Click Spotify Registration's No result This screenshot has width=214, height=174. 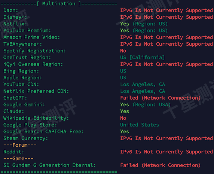tap(123, 51)
